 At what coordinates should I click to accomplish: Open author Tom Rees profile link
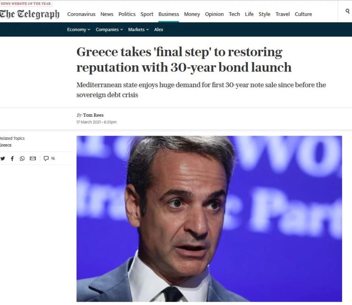click(93, 115)
